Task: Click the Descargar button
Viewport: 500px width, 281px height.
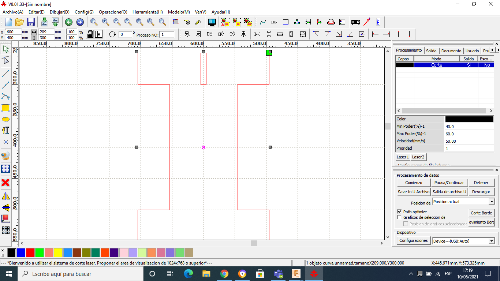Action: (481, 192)
